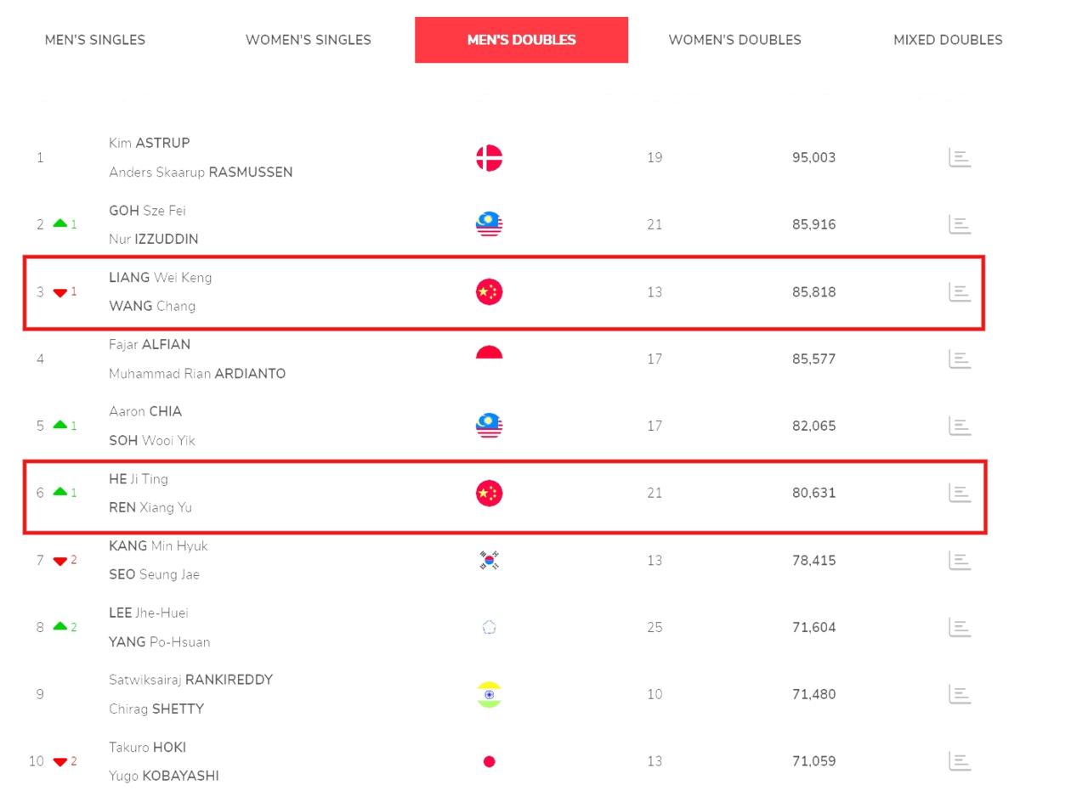Select the Women's Doubles tab
1088x802 pixels.
click(734, 40)
